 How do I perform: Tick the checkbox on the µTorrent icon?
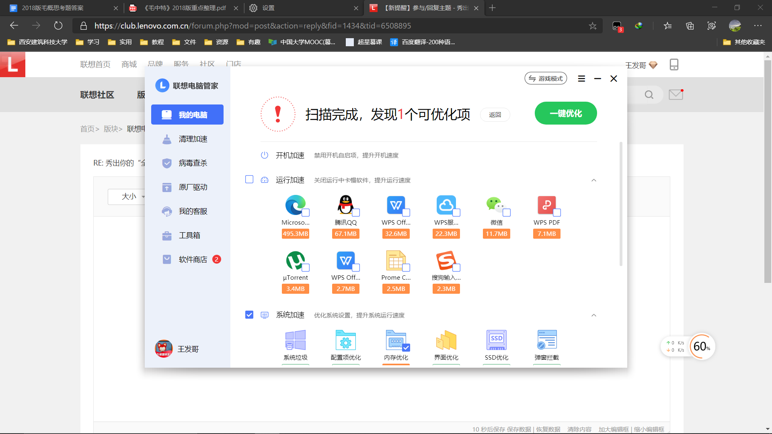click(x=306, y=268)
